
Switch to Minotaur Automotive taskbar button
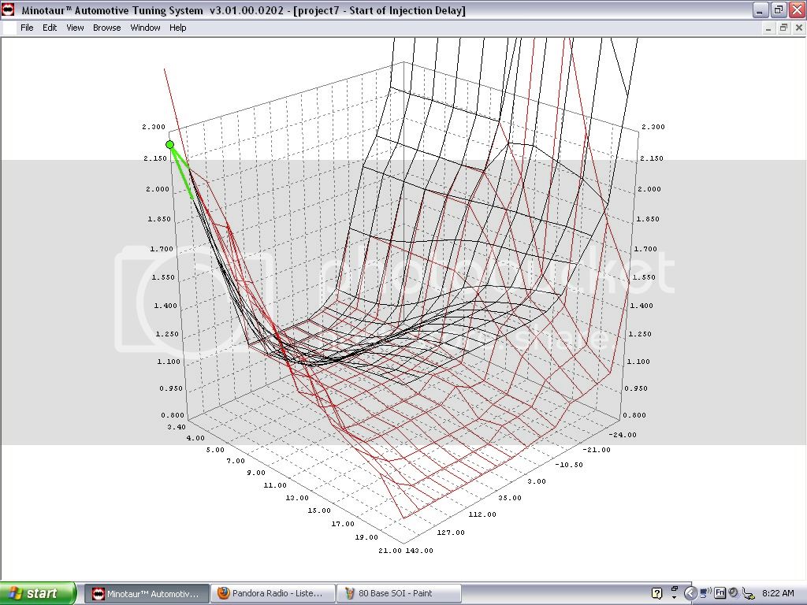(x=147, y=594)
